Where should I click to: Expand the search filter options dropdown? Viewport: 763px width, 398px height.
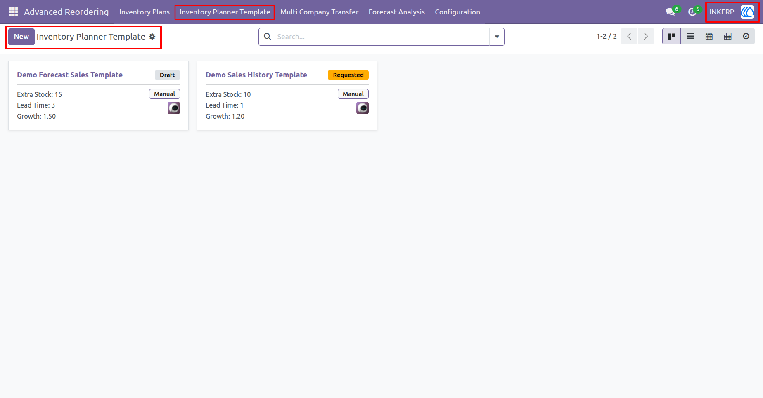pos(497,37)
